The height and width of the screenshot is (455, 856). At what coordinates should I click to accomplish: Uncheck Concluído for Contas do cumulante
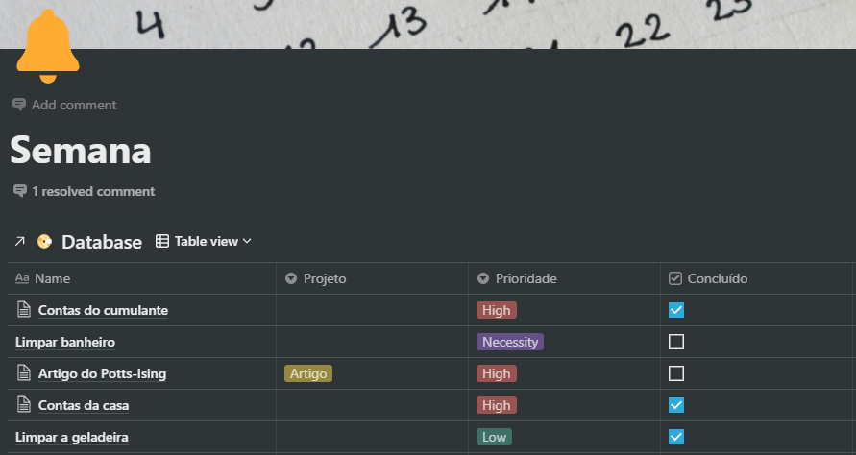[x=676, y=310]
